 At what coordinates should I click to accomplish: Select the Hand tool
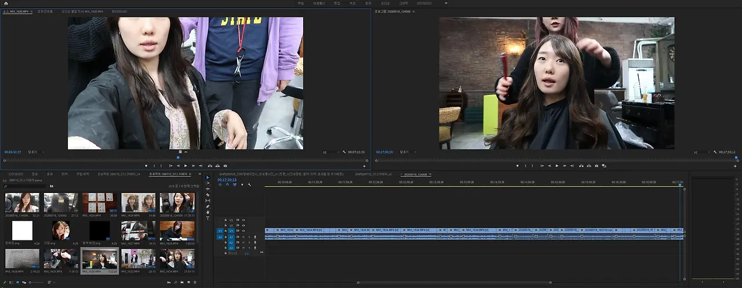coord(208,212)
